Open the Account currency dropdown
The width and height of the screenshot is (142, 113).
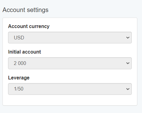[70, 38]
